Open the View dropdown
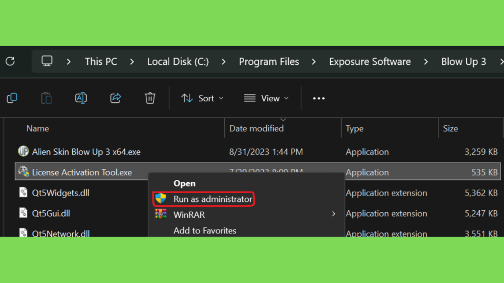The width and height of the screenshot is (504, 283). point(266,98)
